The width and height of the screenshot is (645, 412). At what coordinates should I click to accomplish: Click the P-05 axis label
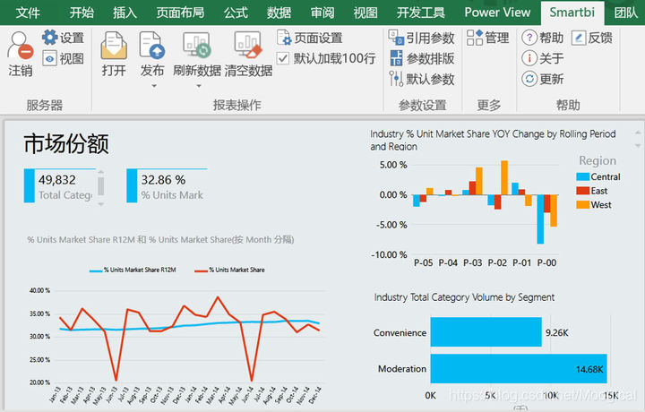423,262
